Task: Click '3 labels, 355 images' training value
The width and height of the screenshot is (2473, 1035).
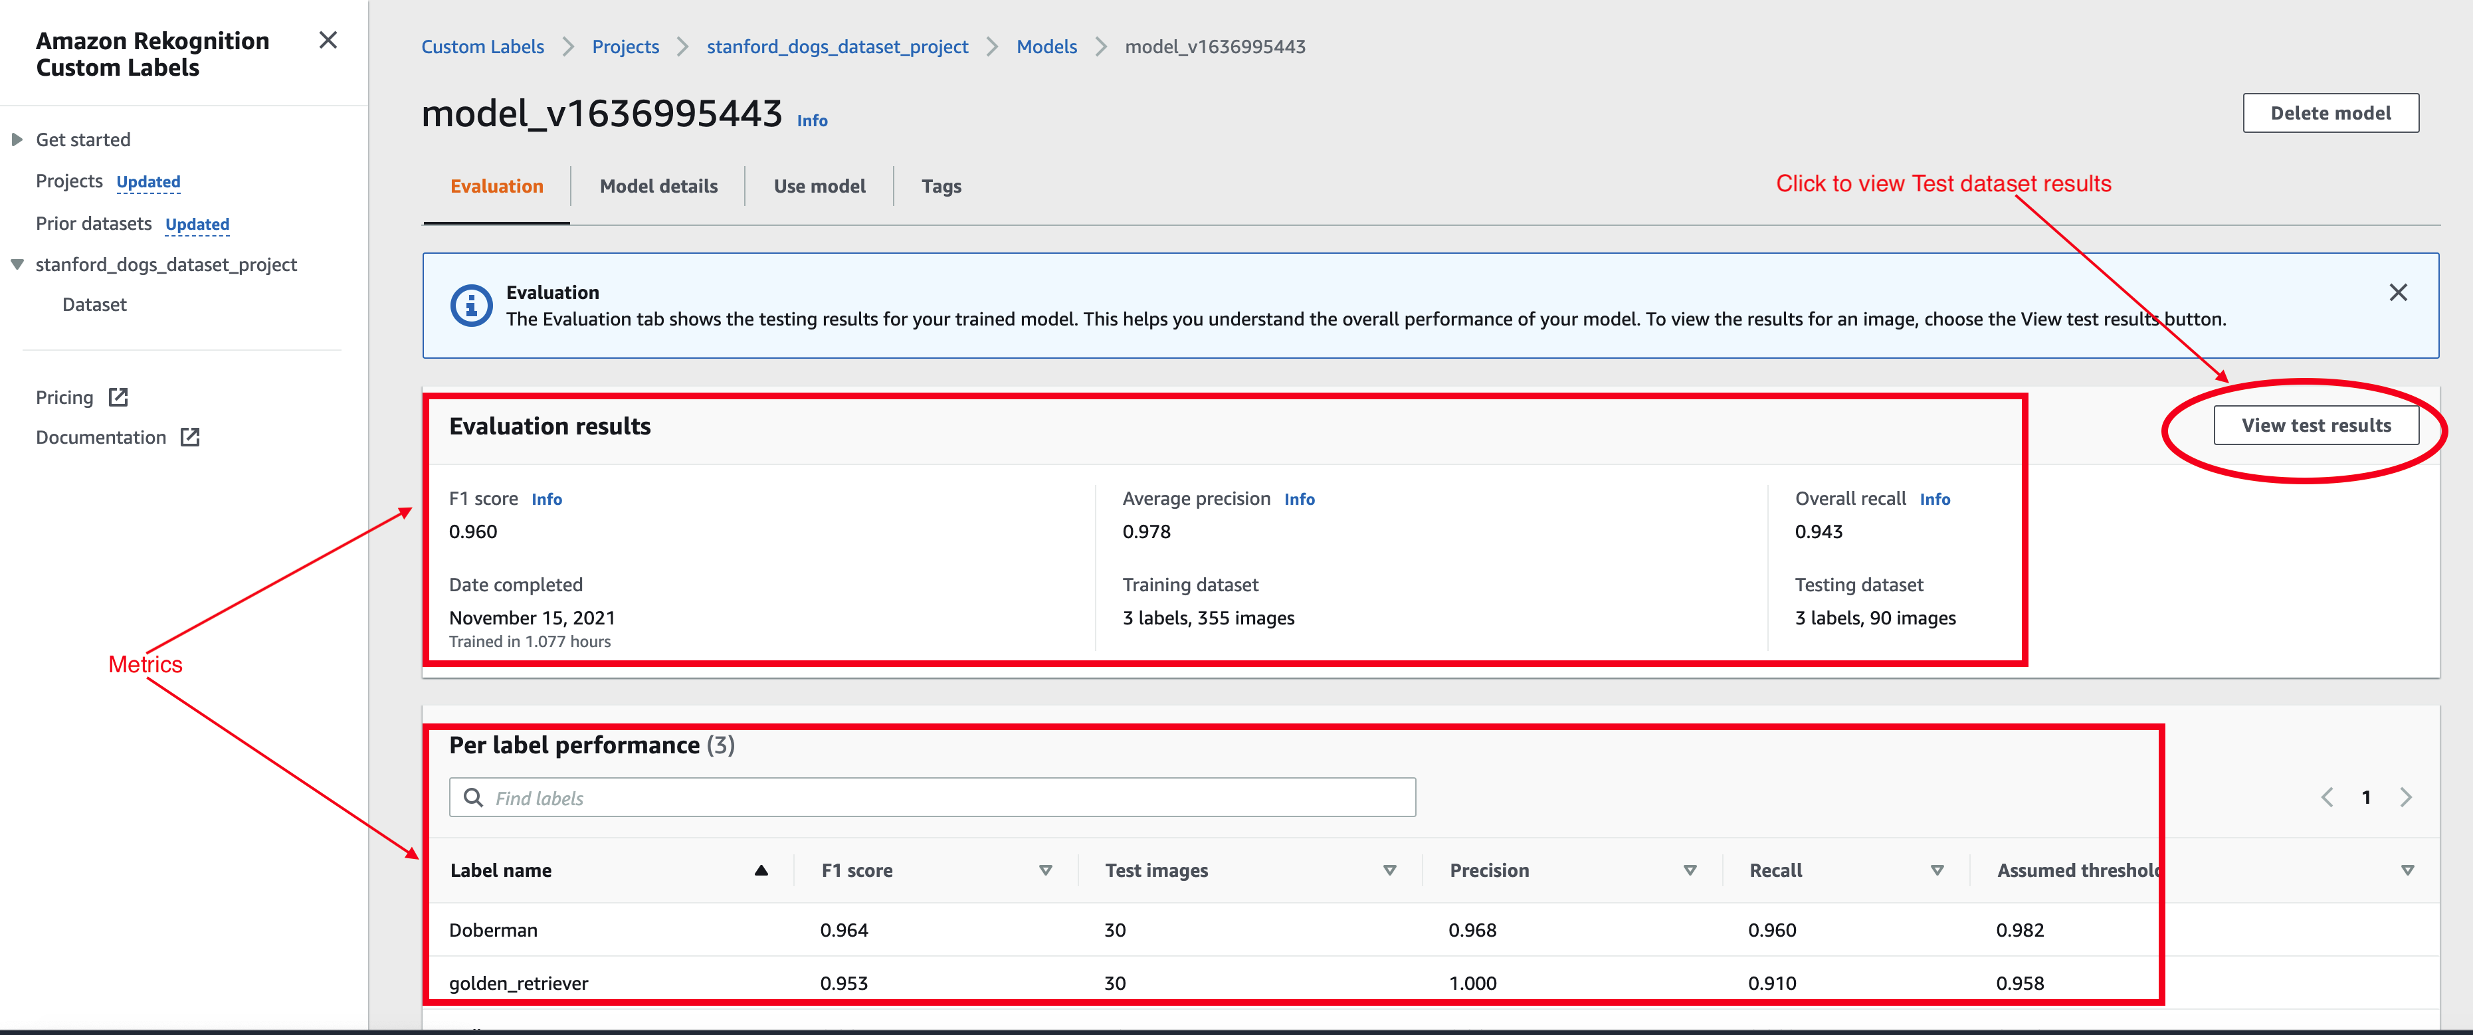Action: (1209, 618)
